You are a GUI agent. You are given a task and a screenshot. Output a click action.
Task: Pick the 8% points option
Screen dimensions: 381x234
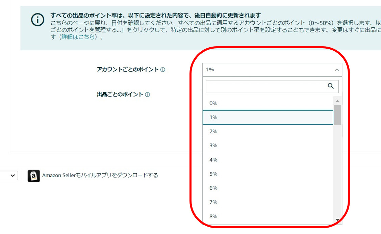click(268, 216)
